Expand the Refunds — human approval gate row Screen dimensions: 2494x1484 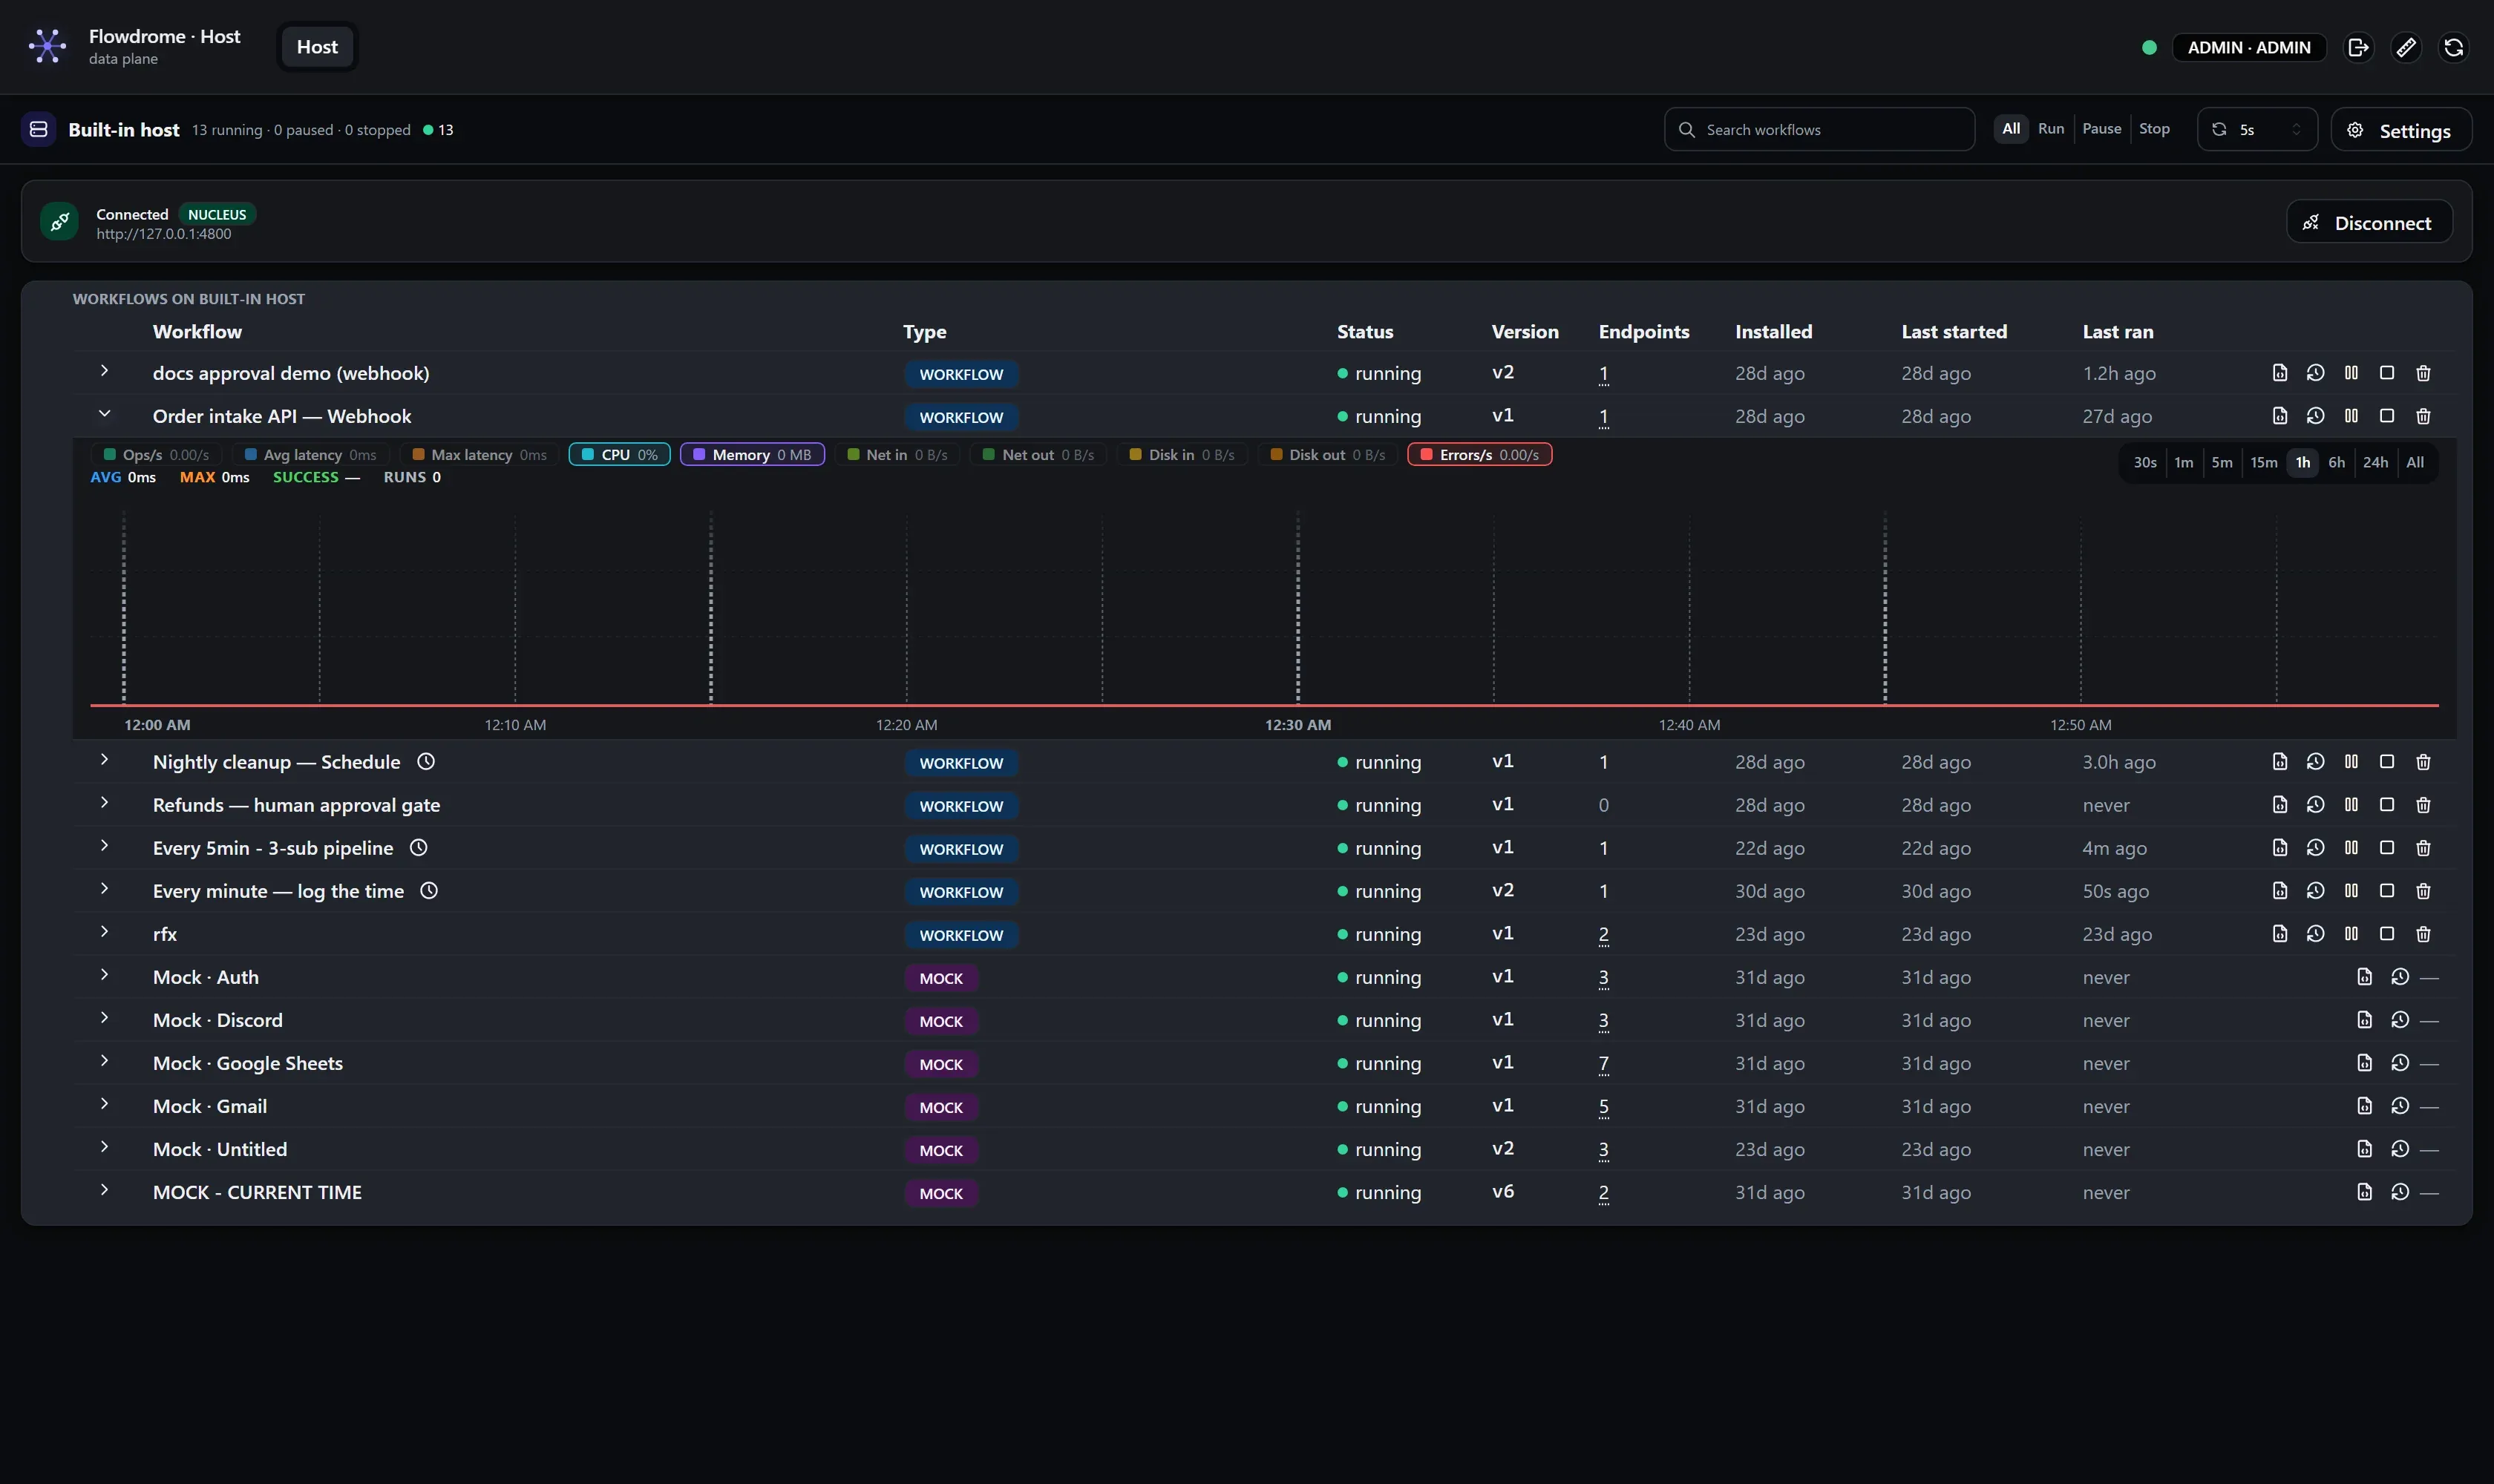point(104,803)
